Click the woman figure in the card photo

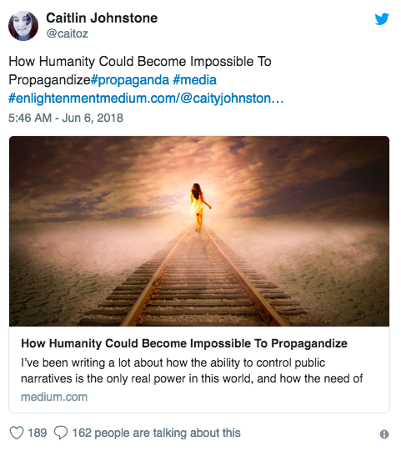click(x=199, y=207)
